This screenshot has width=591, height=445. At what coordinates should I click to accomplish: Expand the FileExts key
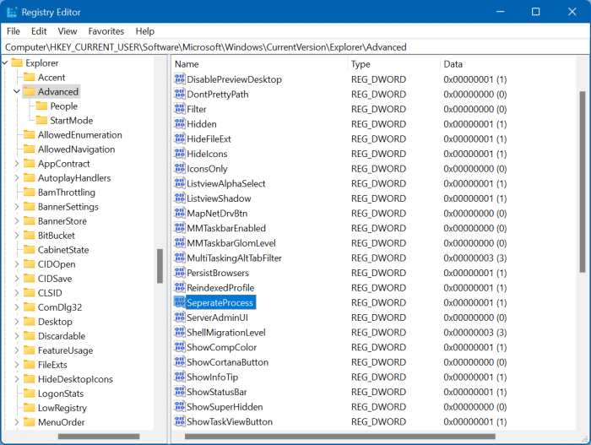[17, 365]
